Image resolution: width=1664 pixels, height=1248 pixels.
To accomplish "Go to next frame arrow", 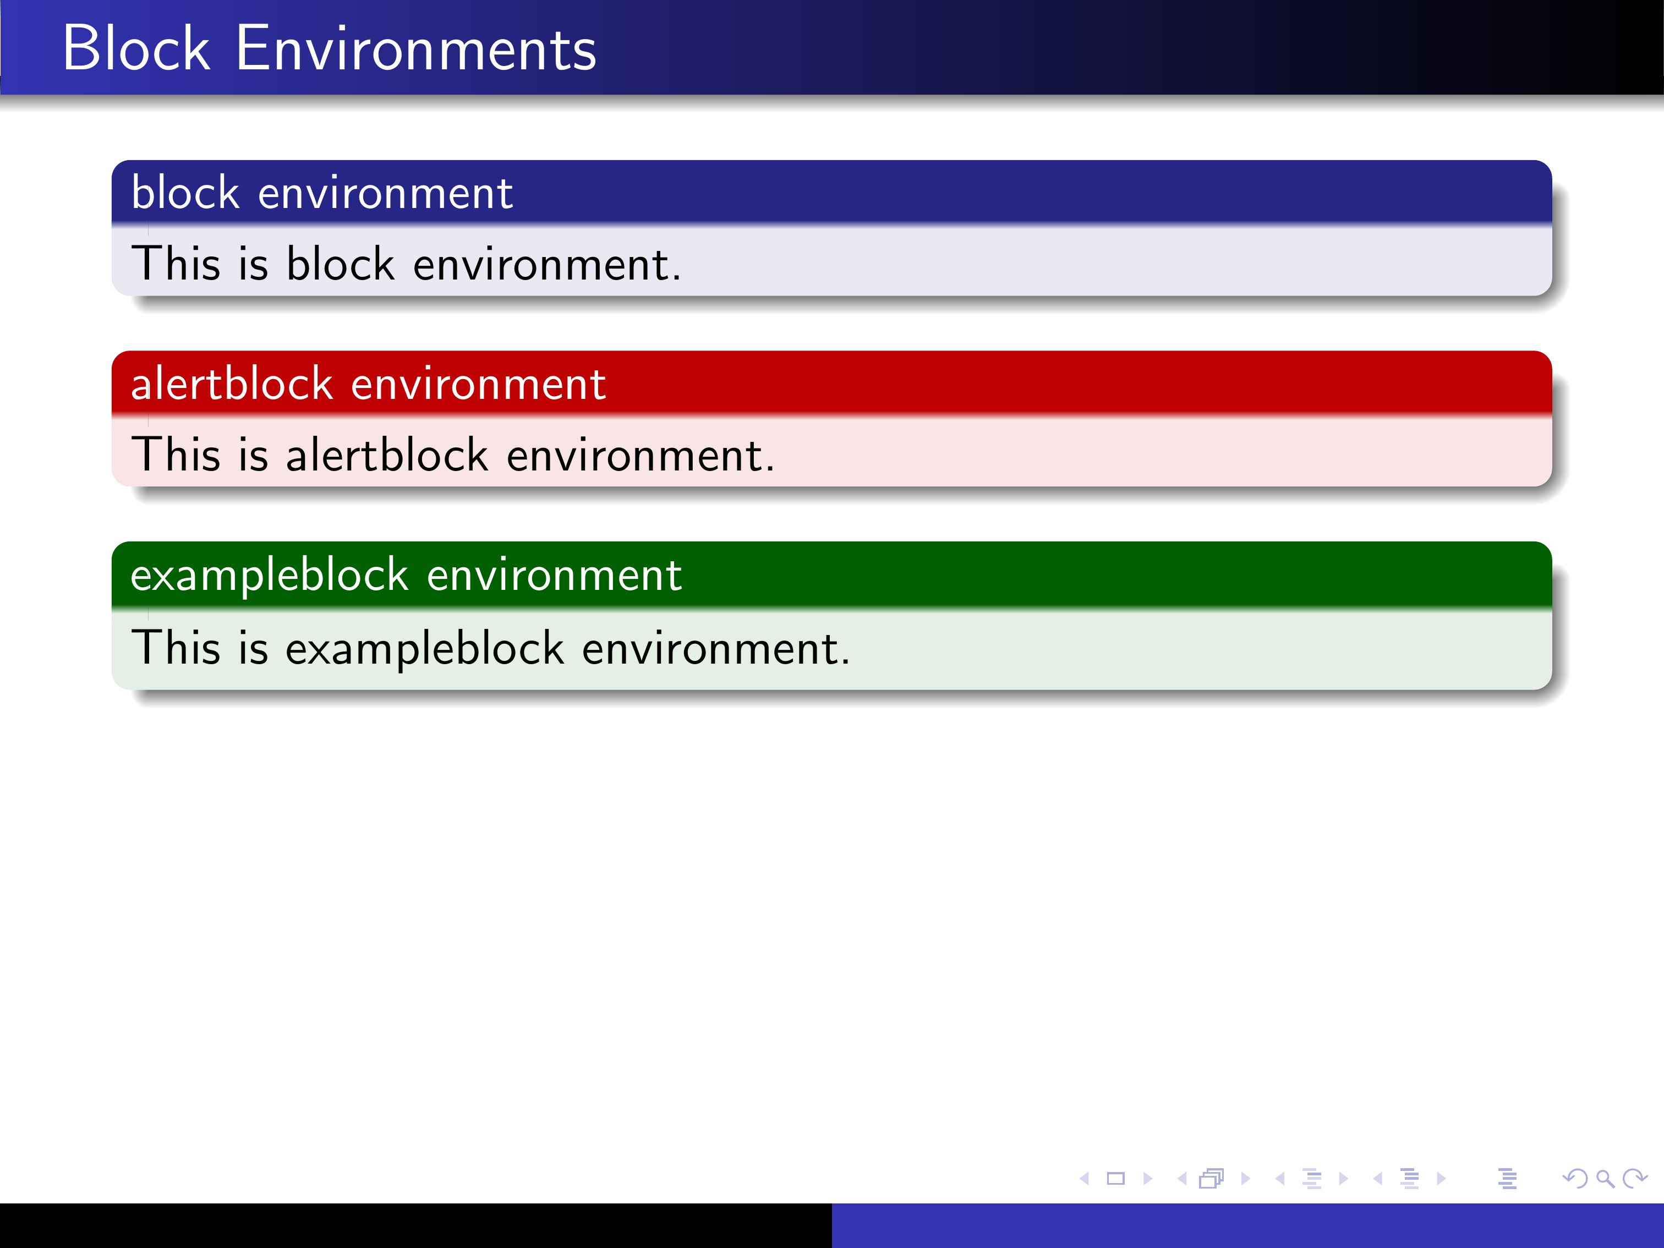I will coord(1246,1179).
